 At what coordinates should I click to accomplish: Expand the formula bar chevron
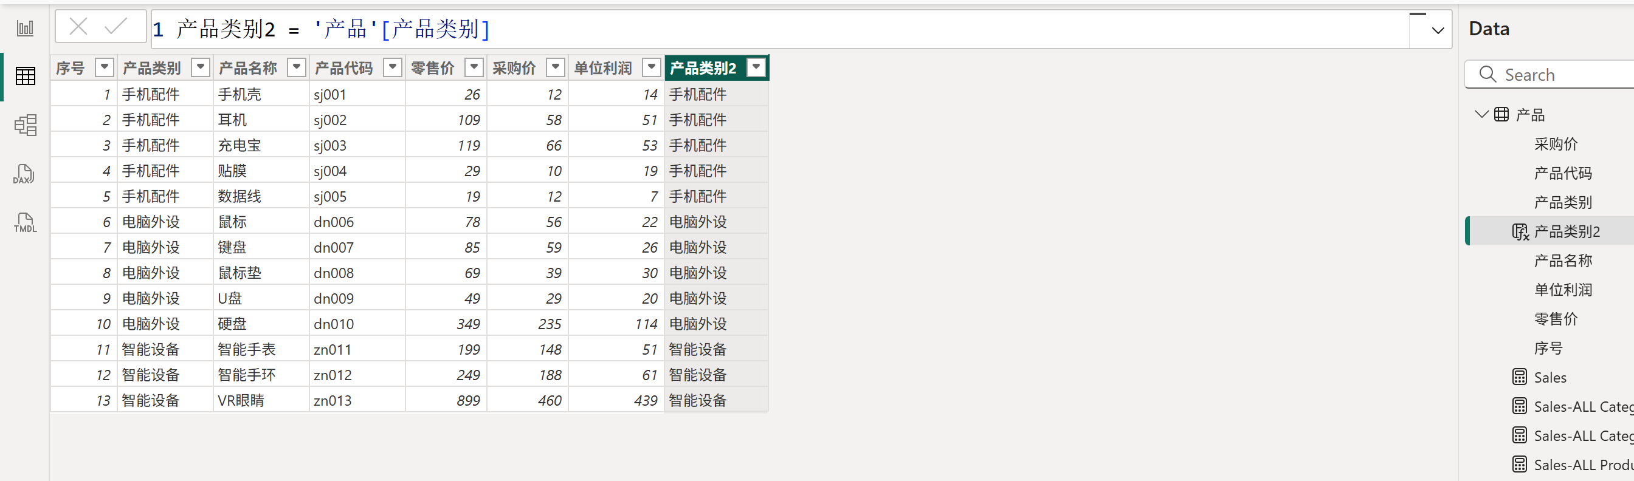pos(1438,30)
